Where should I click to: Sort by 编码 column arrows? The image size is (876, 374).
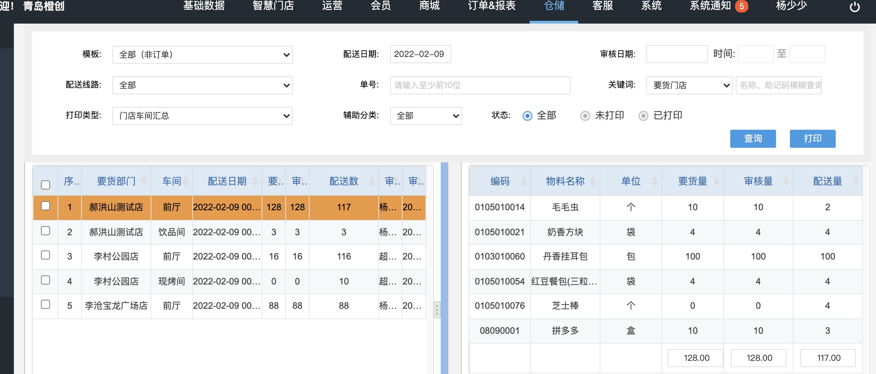point(524,181)
